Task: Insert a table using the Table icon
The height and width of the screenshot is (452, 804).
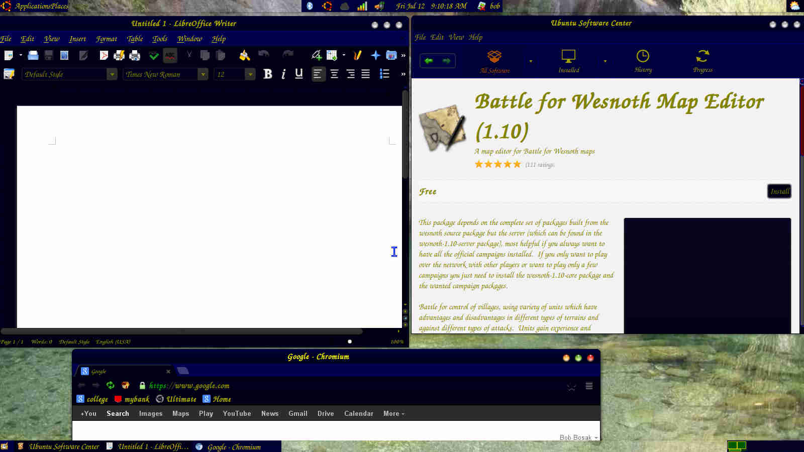Action: 332,55
